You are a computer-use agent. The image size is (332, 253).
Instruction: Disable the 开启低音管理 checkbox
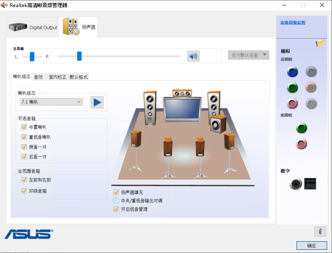116,209
